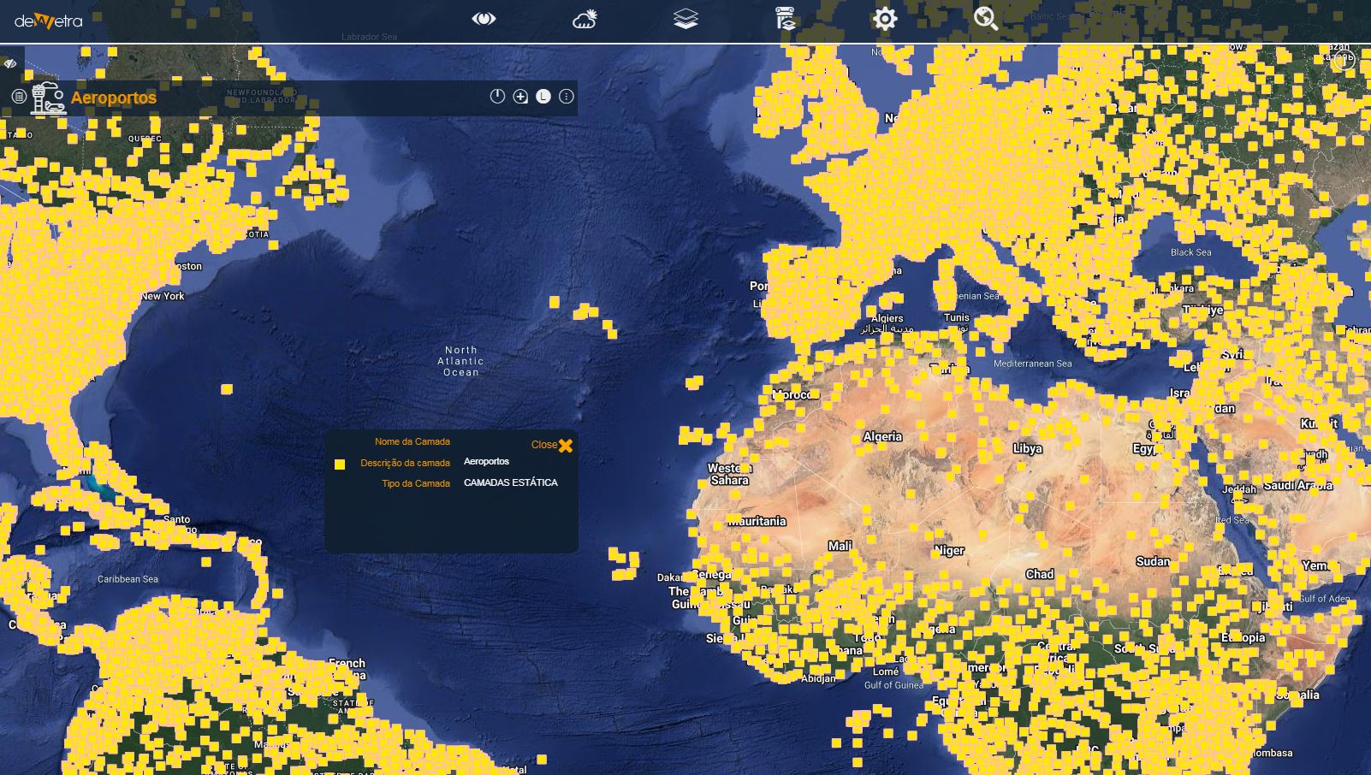Close the layer info popup
1371x775 pixels.
coord(552,445)
